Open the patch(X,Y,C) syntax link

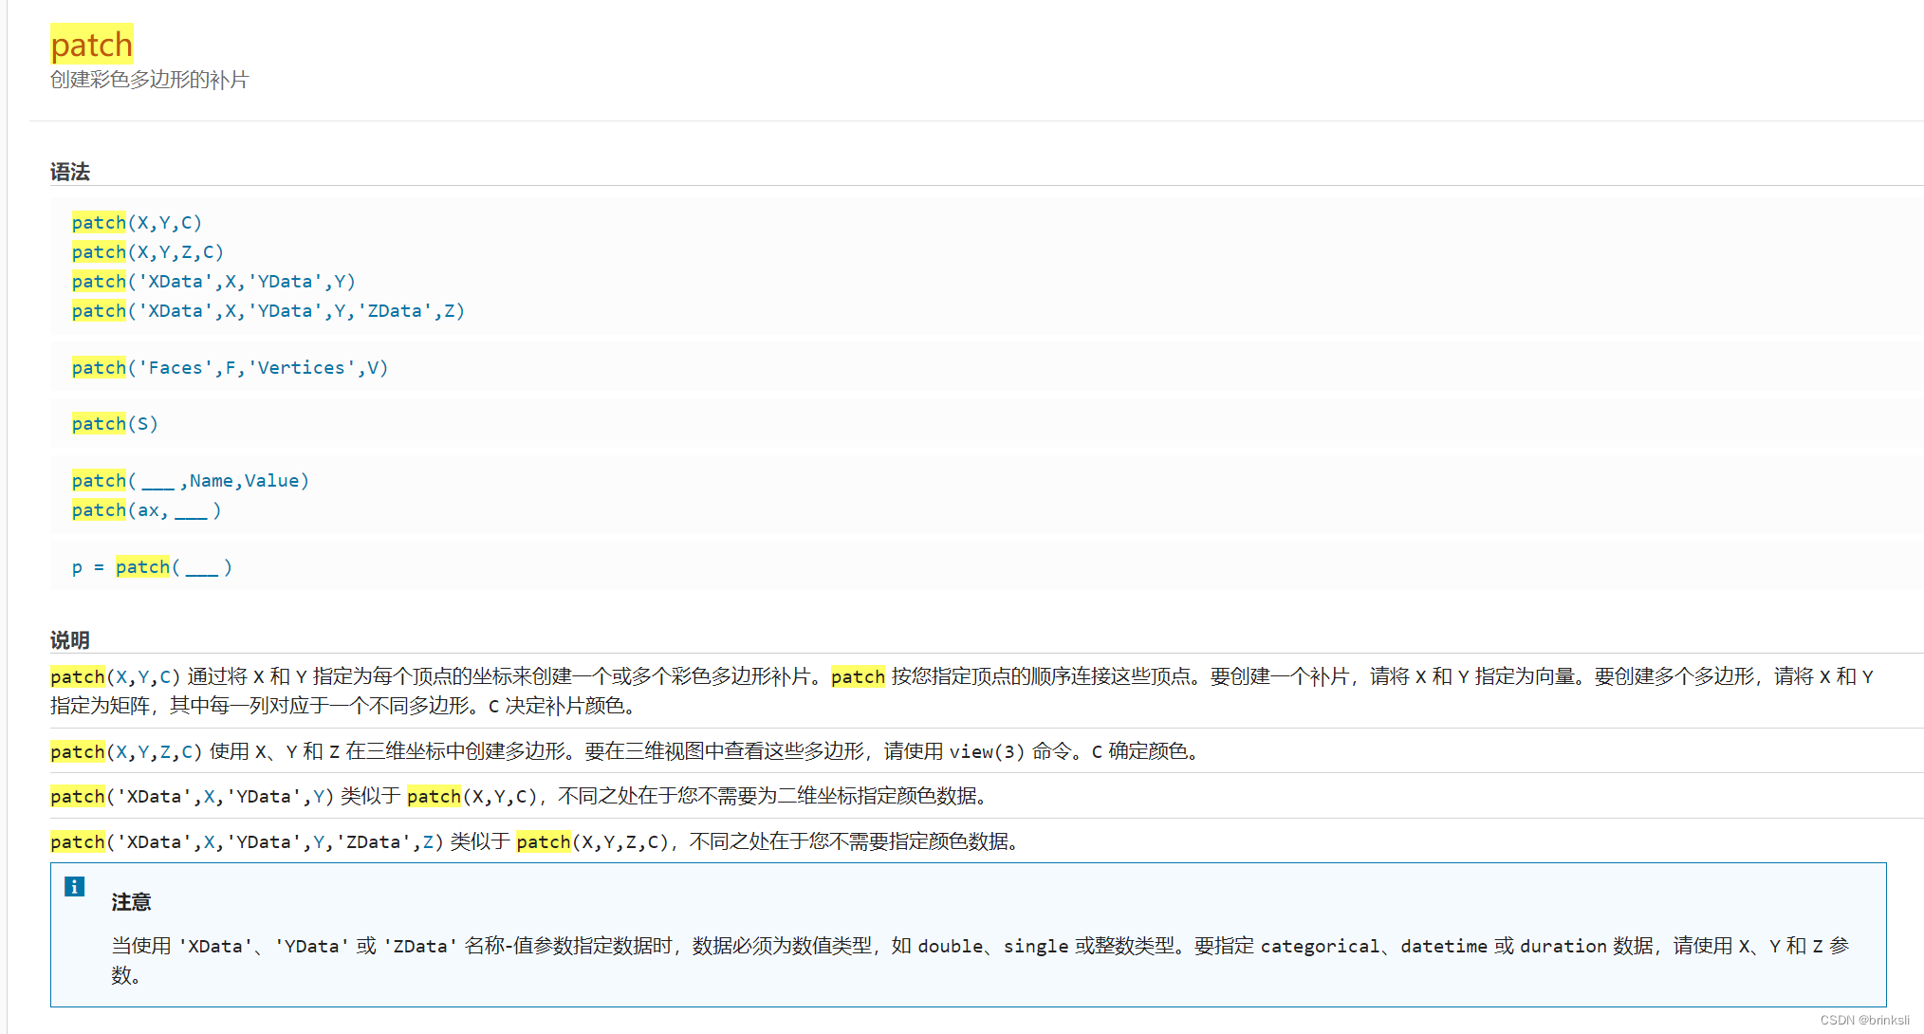pos(137,223)
